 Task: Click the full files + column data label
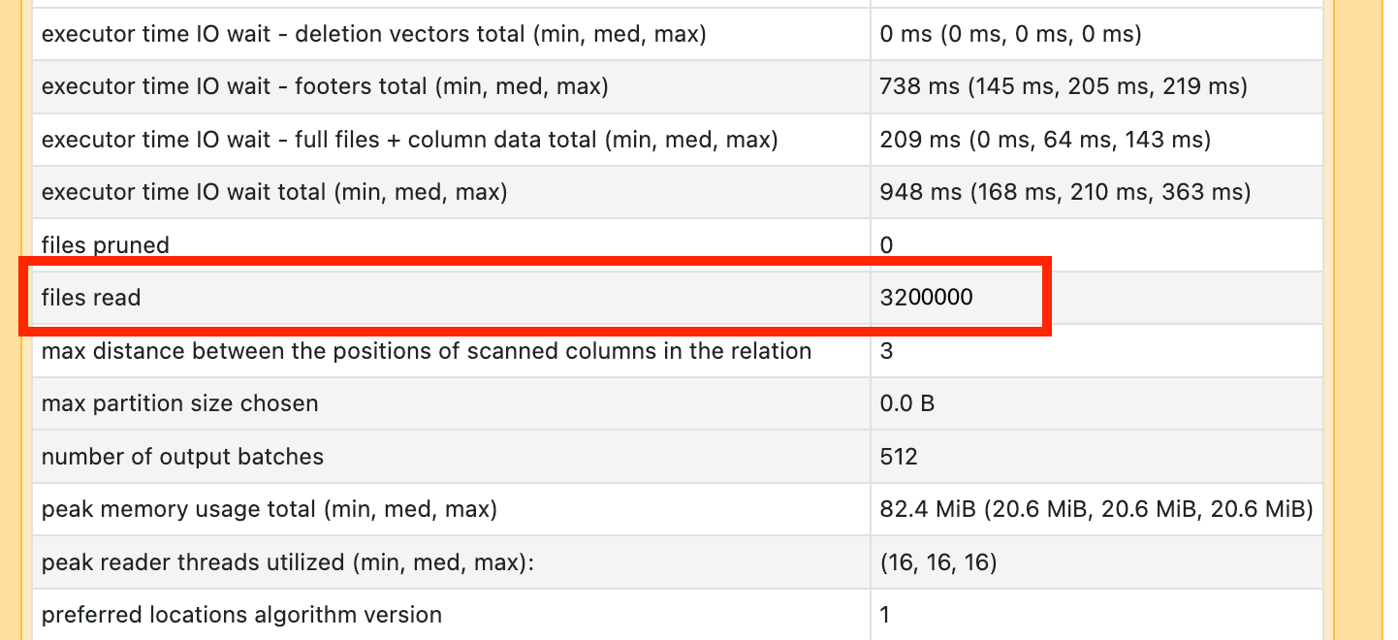(409, 140)
